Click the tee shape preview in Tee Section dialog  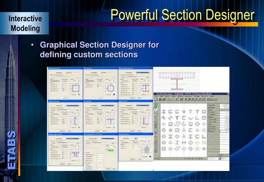tap(111, 121)
